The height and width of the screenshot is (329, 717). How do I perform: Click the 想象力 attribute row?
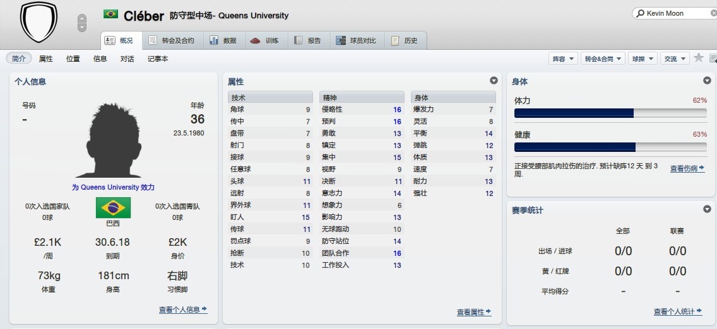pos(362,205)
